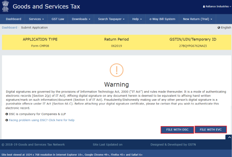Click the FILE WITH DSC button
This screenshot has height=157, width=232.
[177, 130]
